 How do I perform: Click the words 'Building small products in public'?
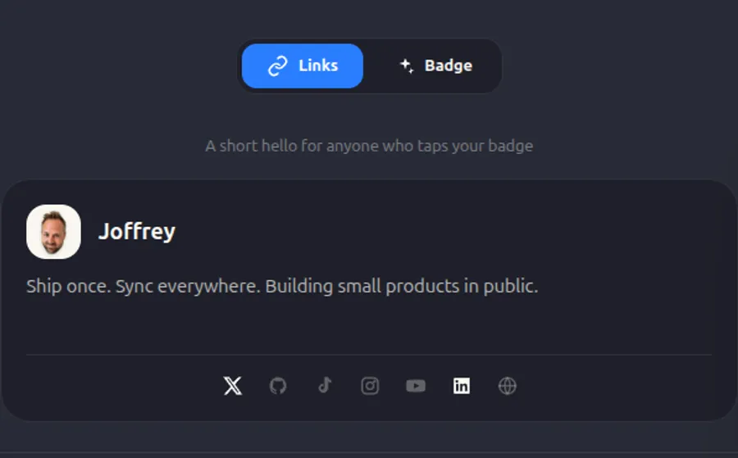pyautogui.click(x=401, y=287)
